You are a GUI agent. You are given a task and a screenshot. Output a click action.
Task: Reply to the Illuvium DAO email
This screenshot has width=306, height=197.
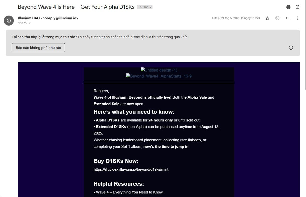point(287,18)
